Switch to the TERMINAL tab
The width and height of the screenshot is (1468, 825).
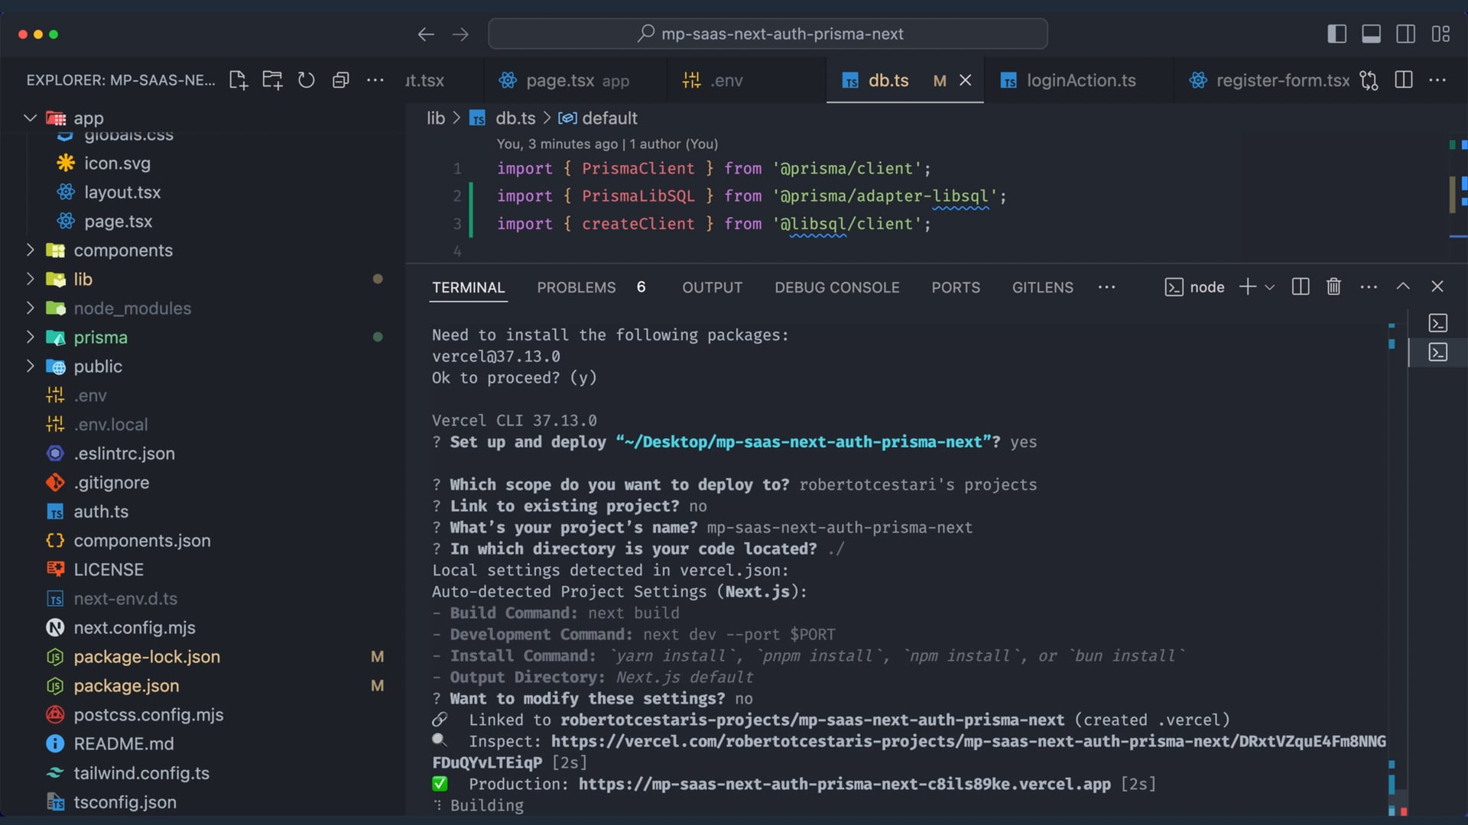coord(469,287)
